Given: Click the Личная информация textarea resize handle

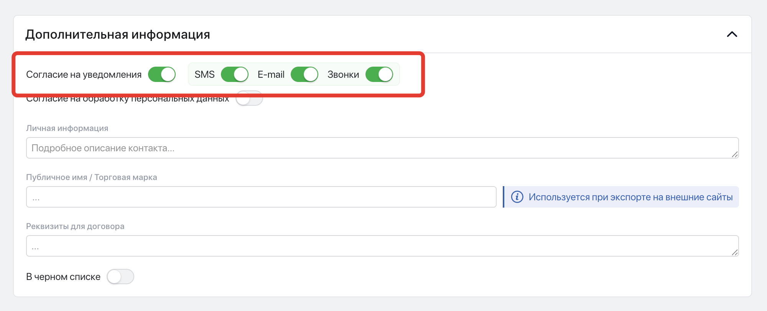Looking at the screenshot, I should 734,154.
